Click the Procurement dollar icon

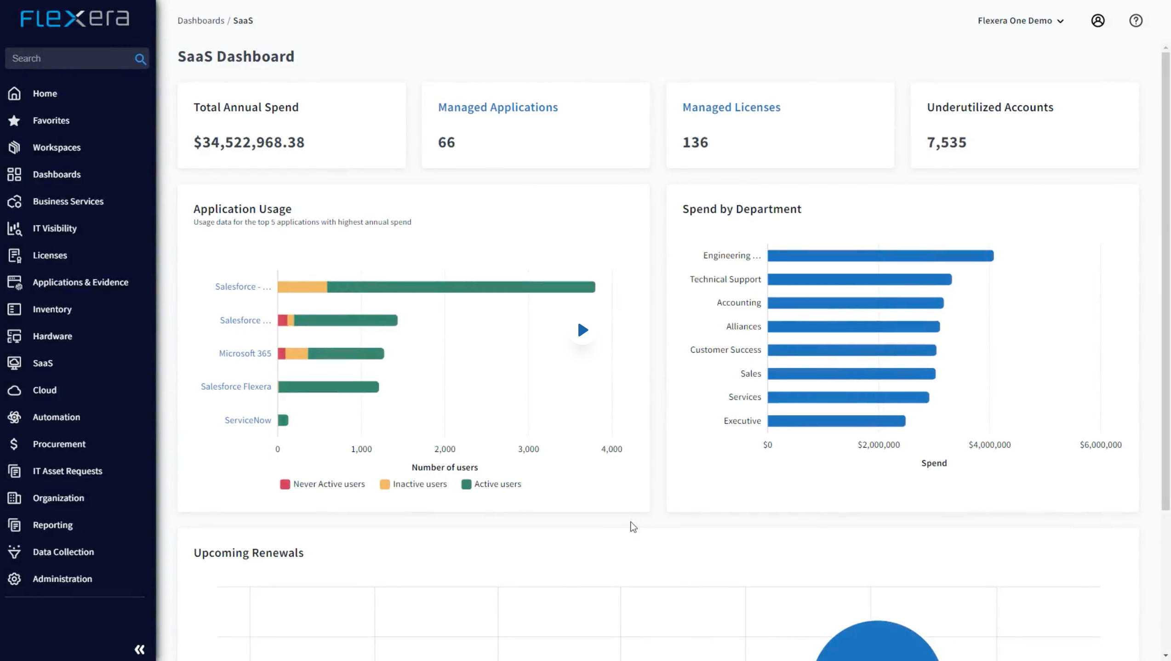(x=14, y=444)
